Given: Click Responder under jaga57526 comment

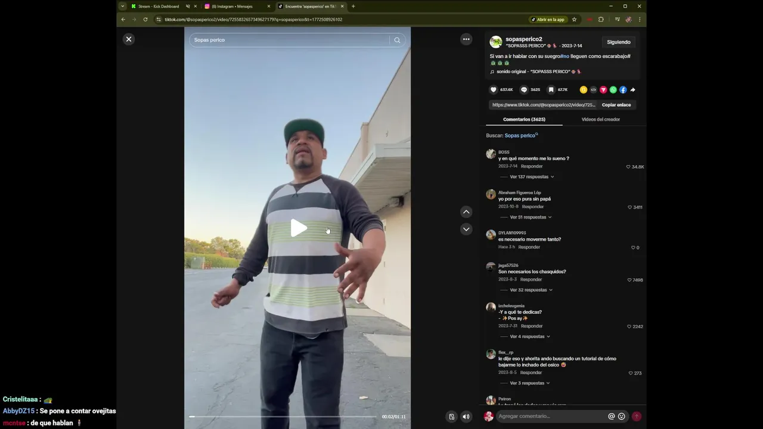Looking at the screenshot, I should pos(531,279).
